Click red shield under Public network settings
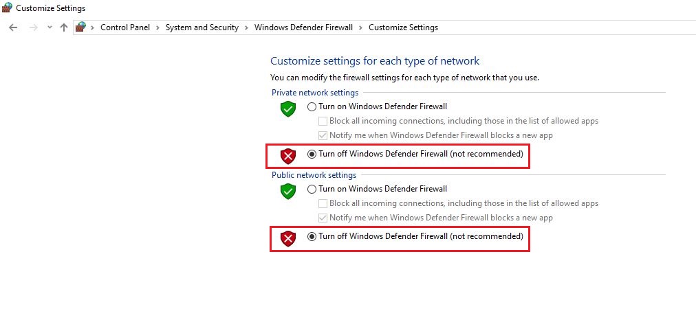The height and width of the screenshot is (320, 696). click(288, 239)
